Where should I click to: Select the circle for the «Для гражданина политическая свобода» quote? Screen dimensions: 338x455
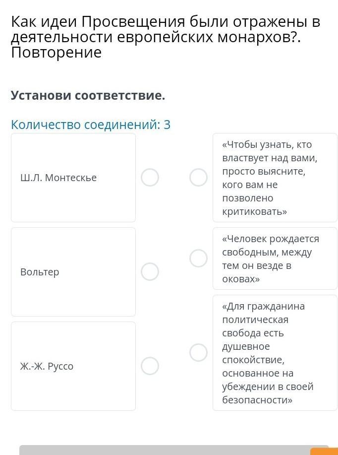(x=199, y=353)
